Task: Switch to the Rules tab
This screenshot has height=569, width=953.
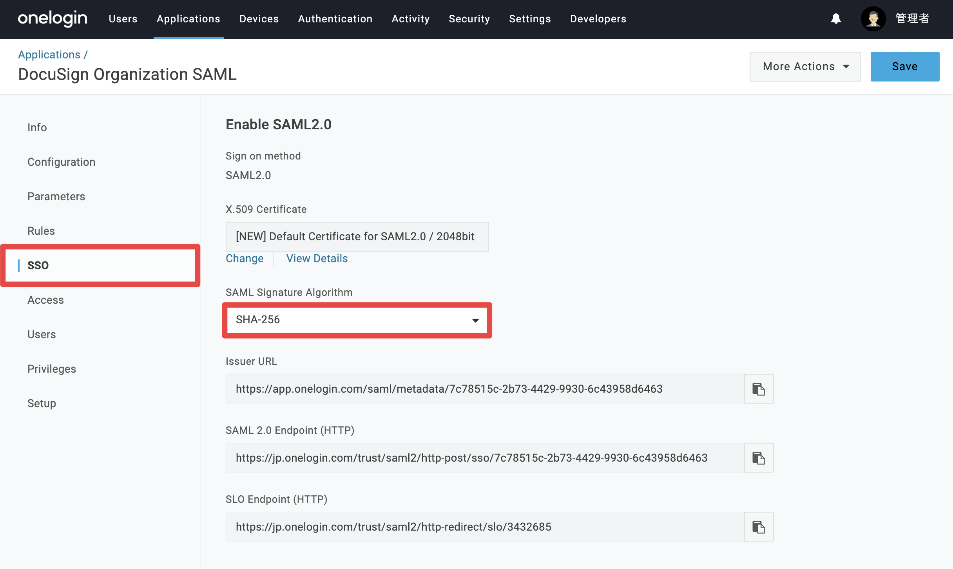Action: 41,231
